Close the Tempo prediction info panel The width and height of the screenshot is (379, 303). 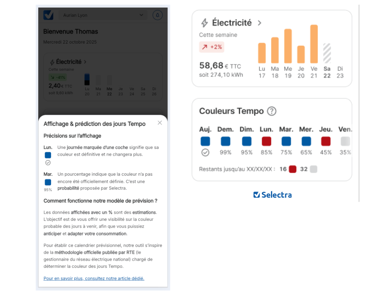coord(160,123)
